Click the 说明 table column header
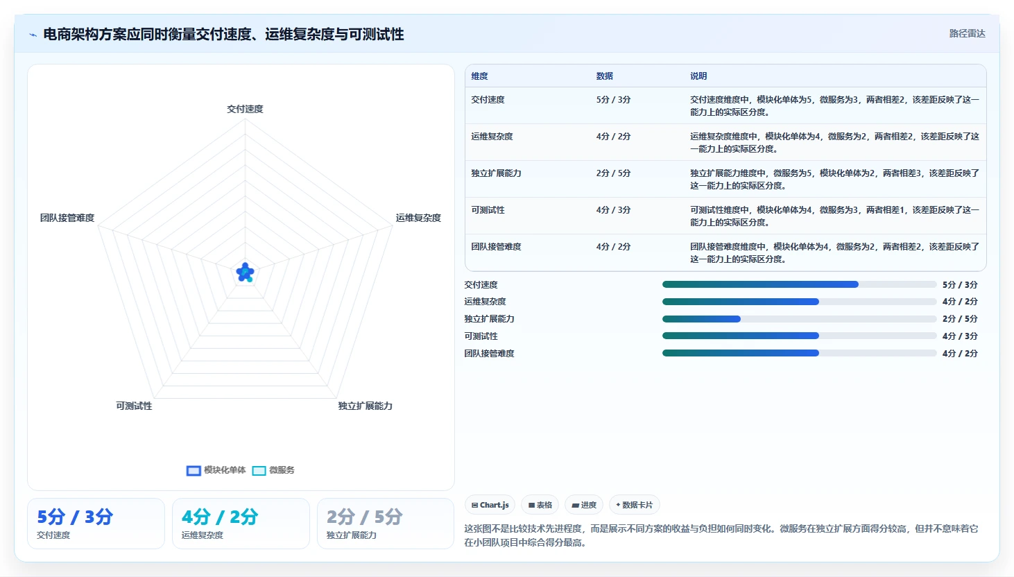The height and width of the screenshot is (577, 1014). point(698,76)
